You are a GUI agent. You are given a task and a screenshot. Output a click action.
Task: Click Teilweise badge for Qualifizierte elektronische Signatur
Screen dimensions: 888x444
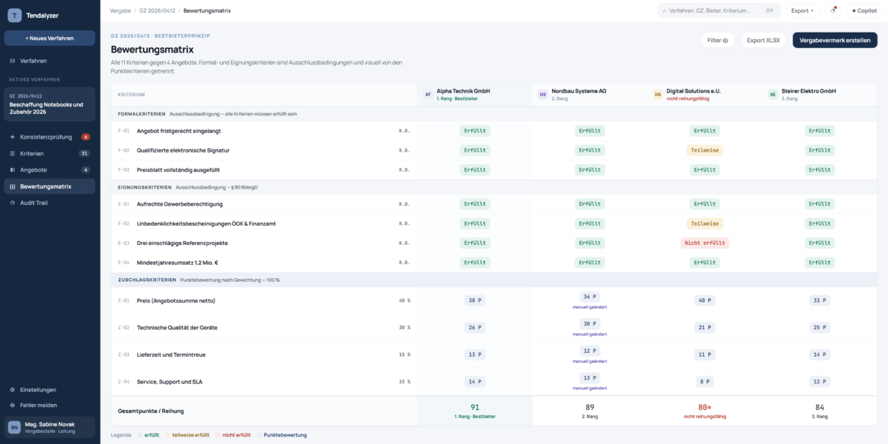704,150
